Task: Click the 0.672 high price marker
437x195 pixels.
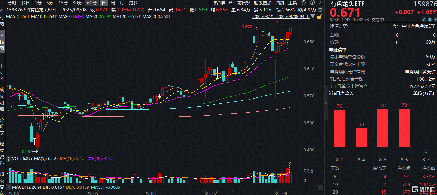Action: [x=247, y=27]
